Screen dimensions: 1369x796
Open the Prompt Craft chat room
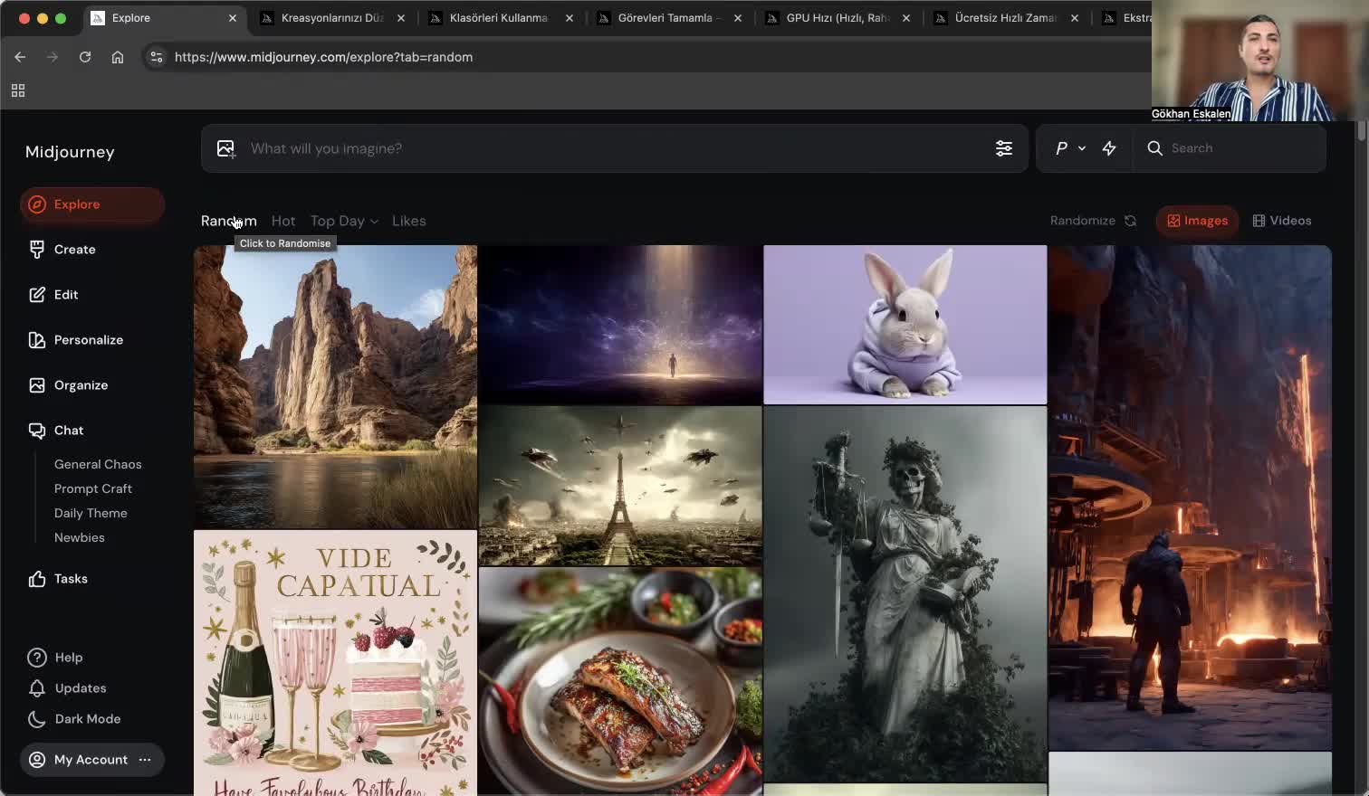click(93, 488)
